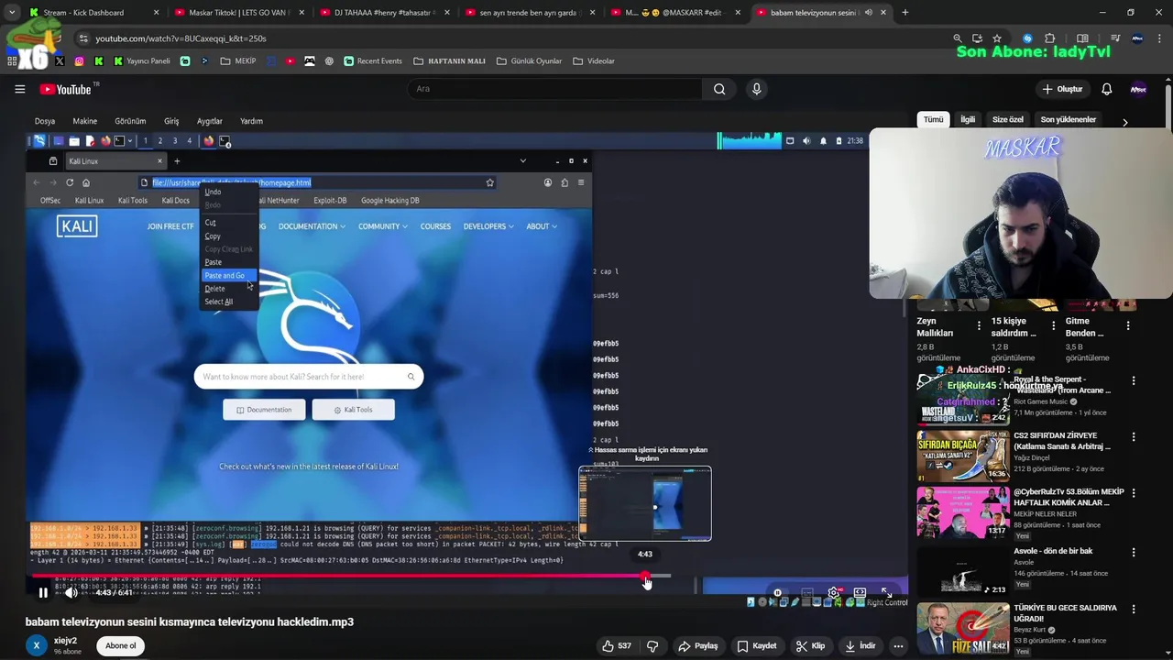The width and height of the screenshot is (1173, 660).
Task: Click the Abone ol subscribe button
Action: pos(120,645)
